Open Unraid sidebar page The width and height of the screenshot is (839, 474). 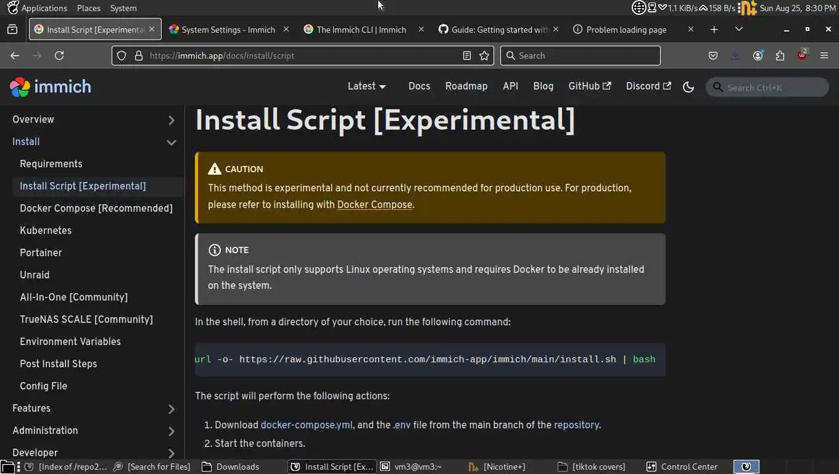[x=35, y=275]
